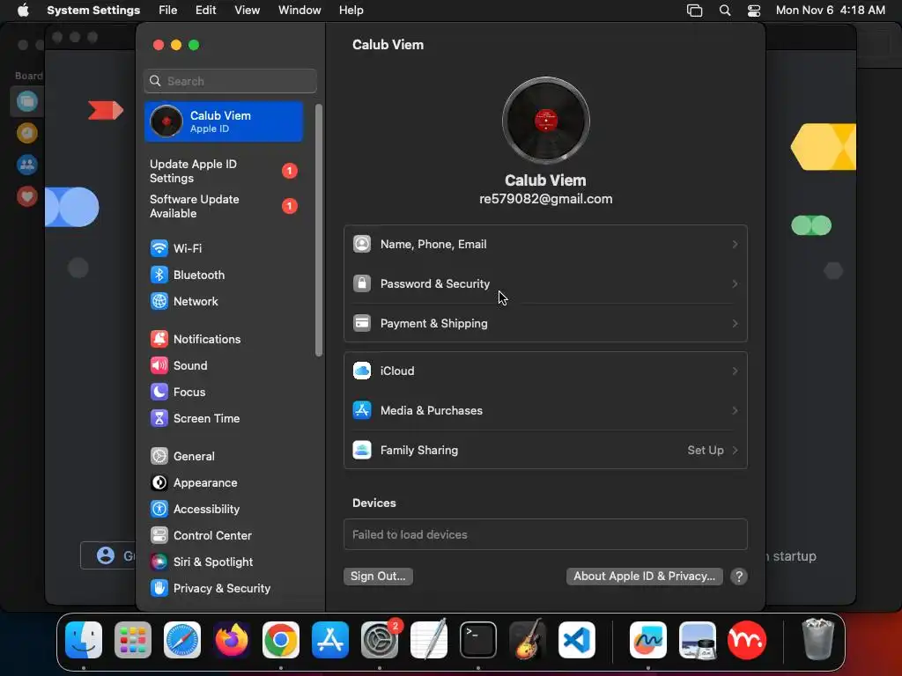Open Launchpad from the Dock
The image size is (902, 676).
click(133, 640)
